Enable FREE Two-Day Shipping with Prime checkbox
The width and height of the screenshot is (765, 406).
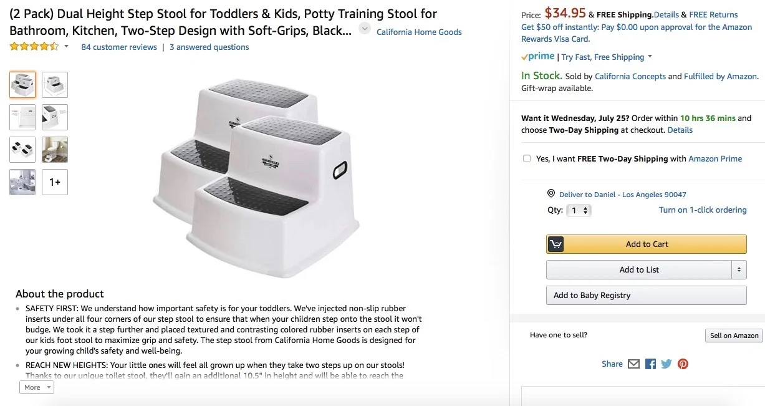pos(527,158)
